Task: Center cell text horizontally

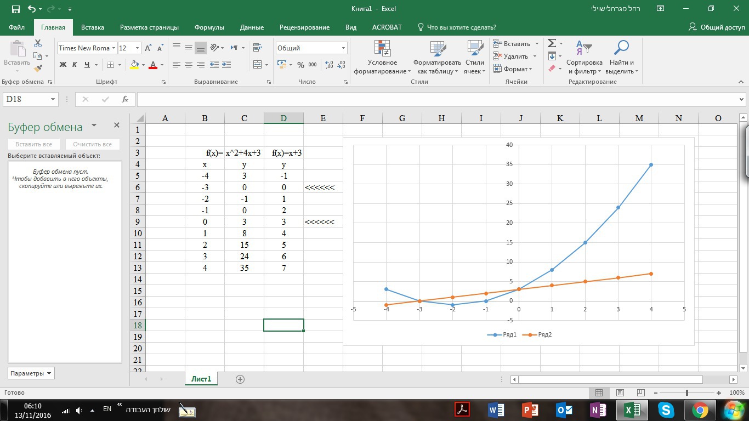Action: [x=189, y=65]
